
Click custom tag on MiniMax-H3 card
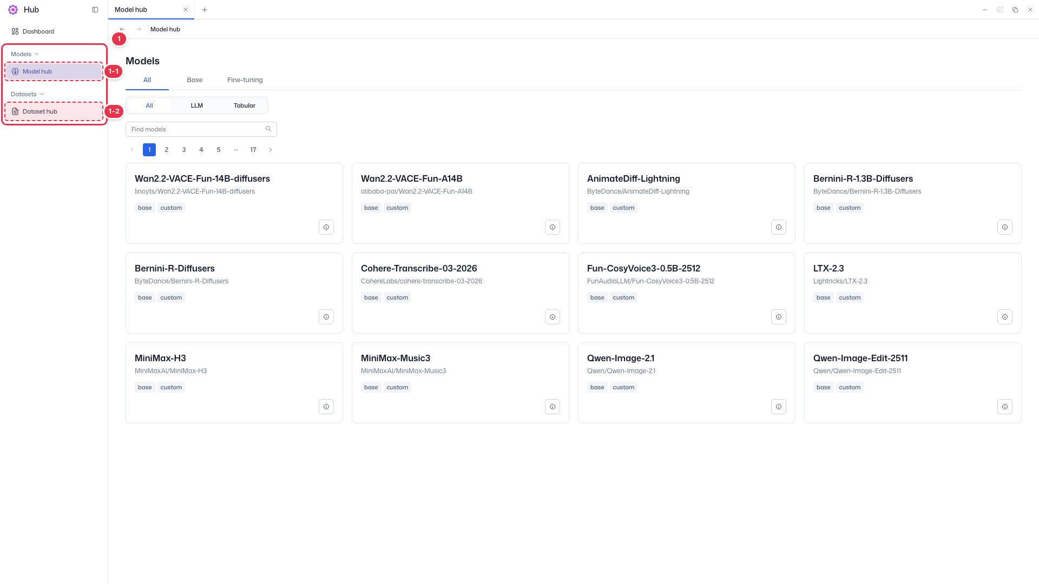coord(171,387)
